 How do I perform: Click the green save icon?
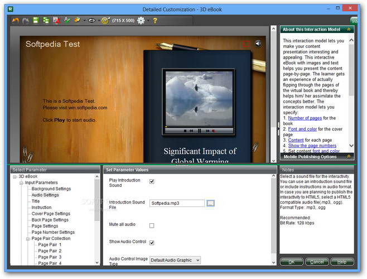point(36,21)
